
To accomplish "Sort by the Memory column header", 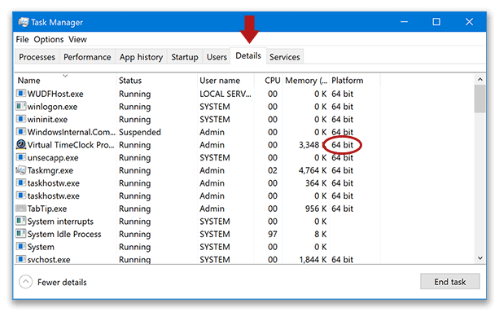I will coord(306,80).
